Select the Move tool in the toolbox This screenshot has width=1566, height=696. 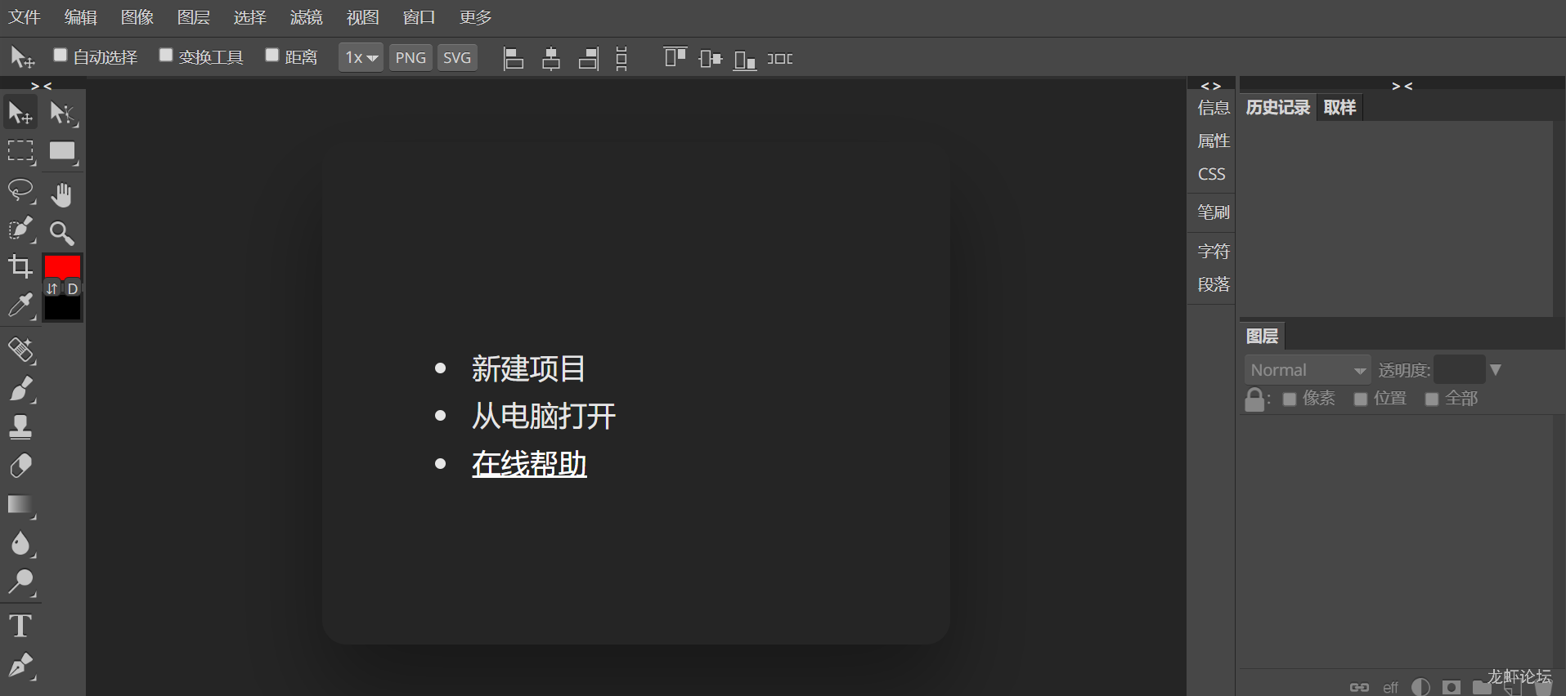20,113
